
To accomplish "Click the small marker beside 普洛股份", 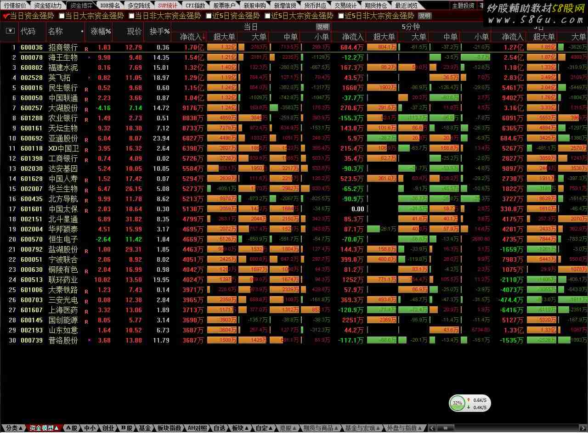I will point(89,340).
